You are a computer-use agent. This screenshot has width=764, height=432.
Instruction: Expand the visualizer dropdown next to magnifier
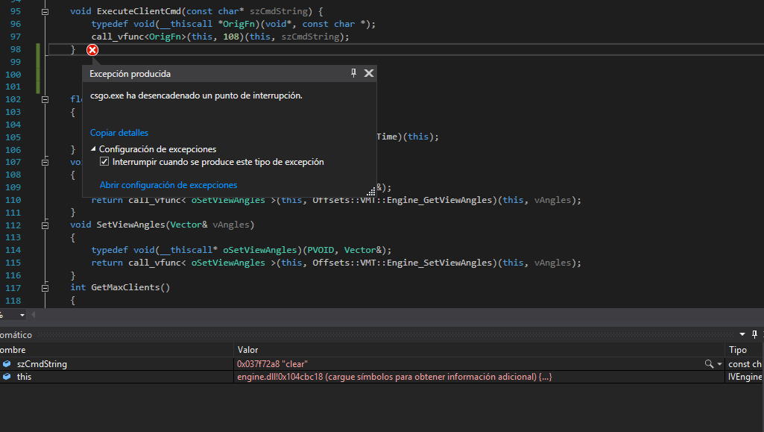click(x=719, y=364)
